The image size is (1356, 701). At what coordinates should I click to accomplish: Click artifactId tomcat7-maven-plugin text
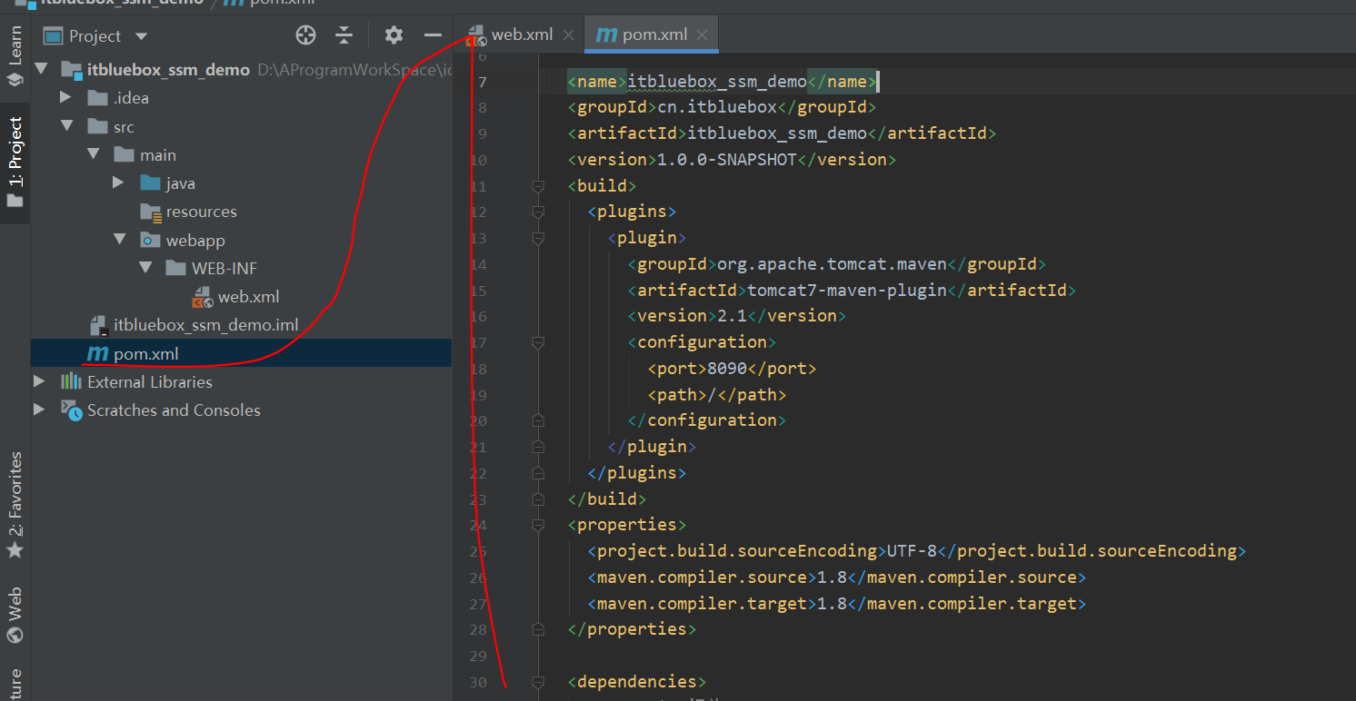[x=846, y=291]
